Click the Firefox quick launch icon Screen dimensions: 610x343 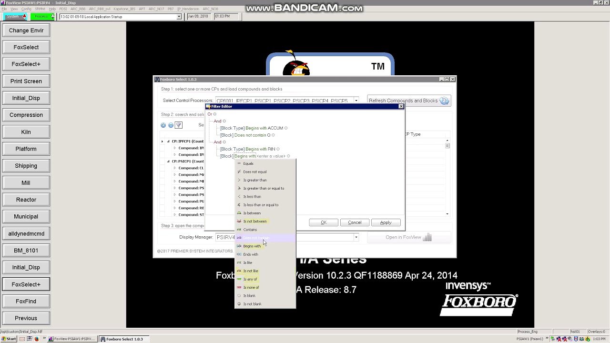click(x=36, y=339)
